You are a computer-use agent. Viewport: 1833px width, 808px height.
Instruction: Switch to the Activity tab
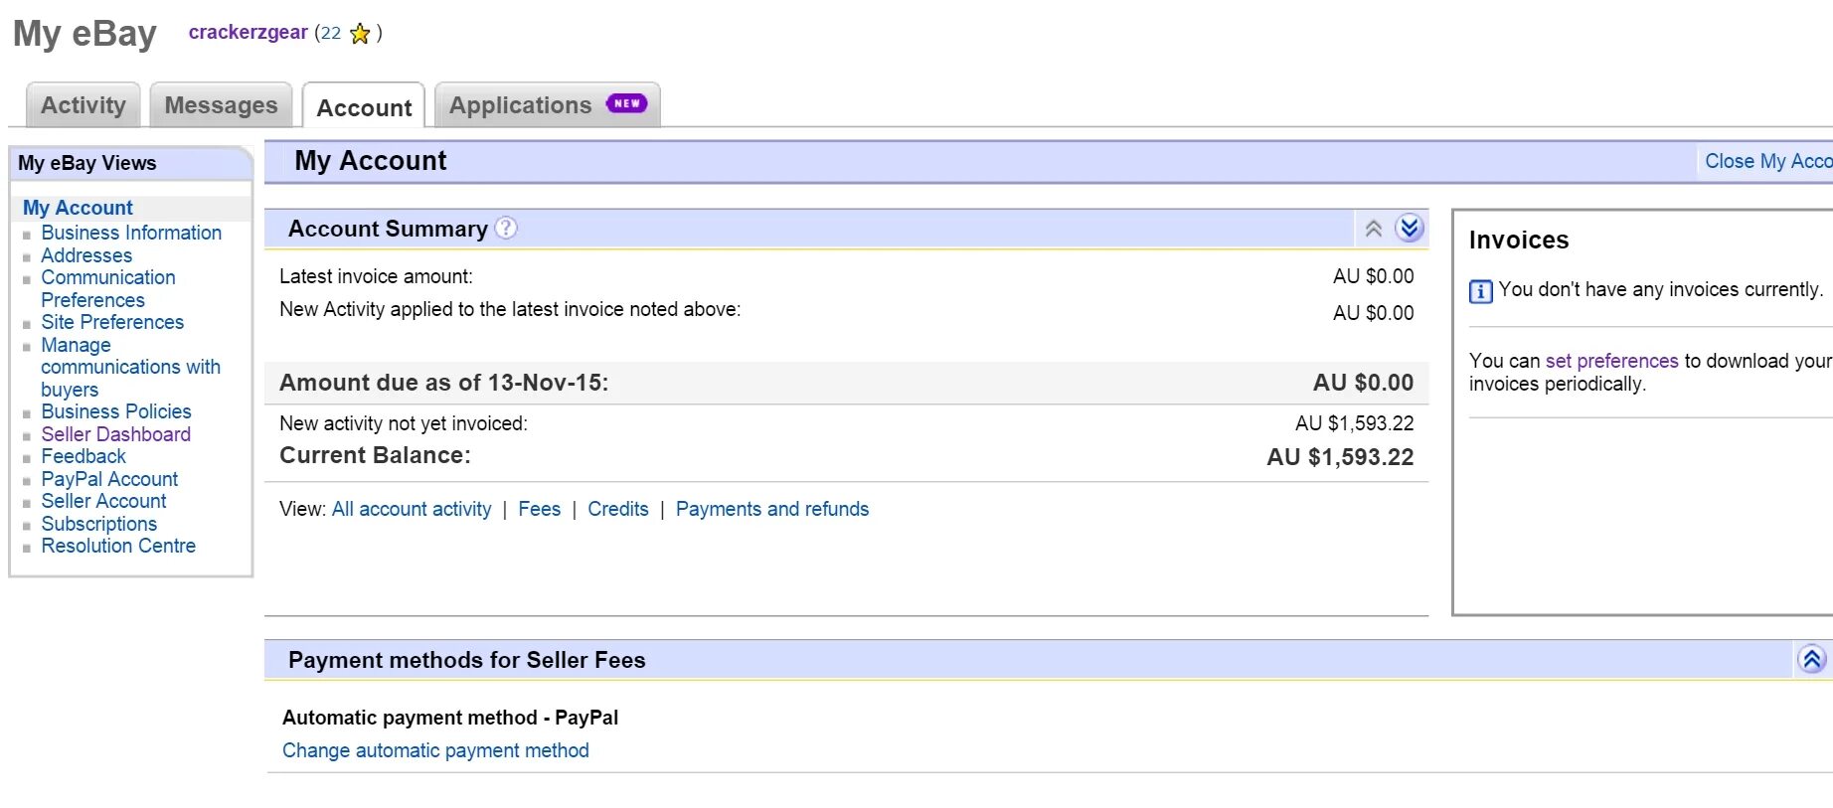(x=83, y=105)
